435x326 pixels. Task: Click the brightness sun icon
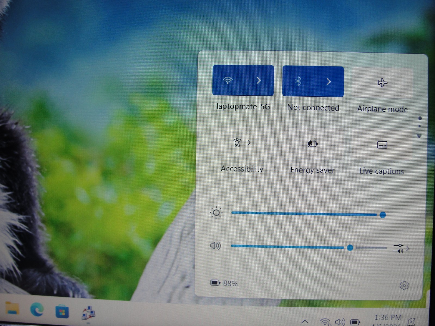click(x=216, y=213)
